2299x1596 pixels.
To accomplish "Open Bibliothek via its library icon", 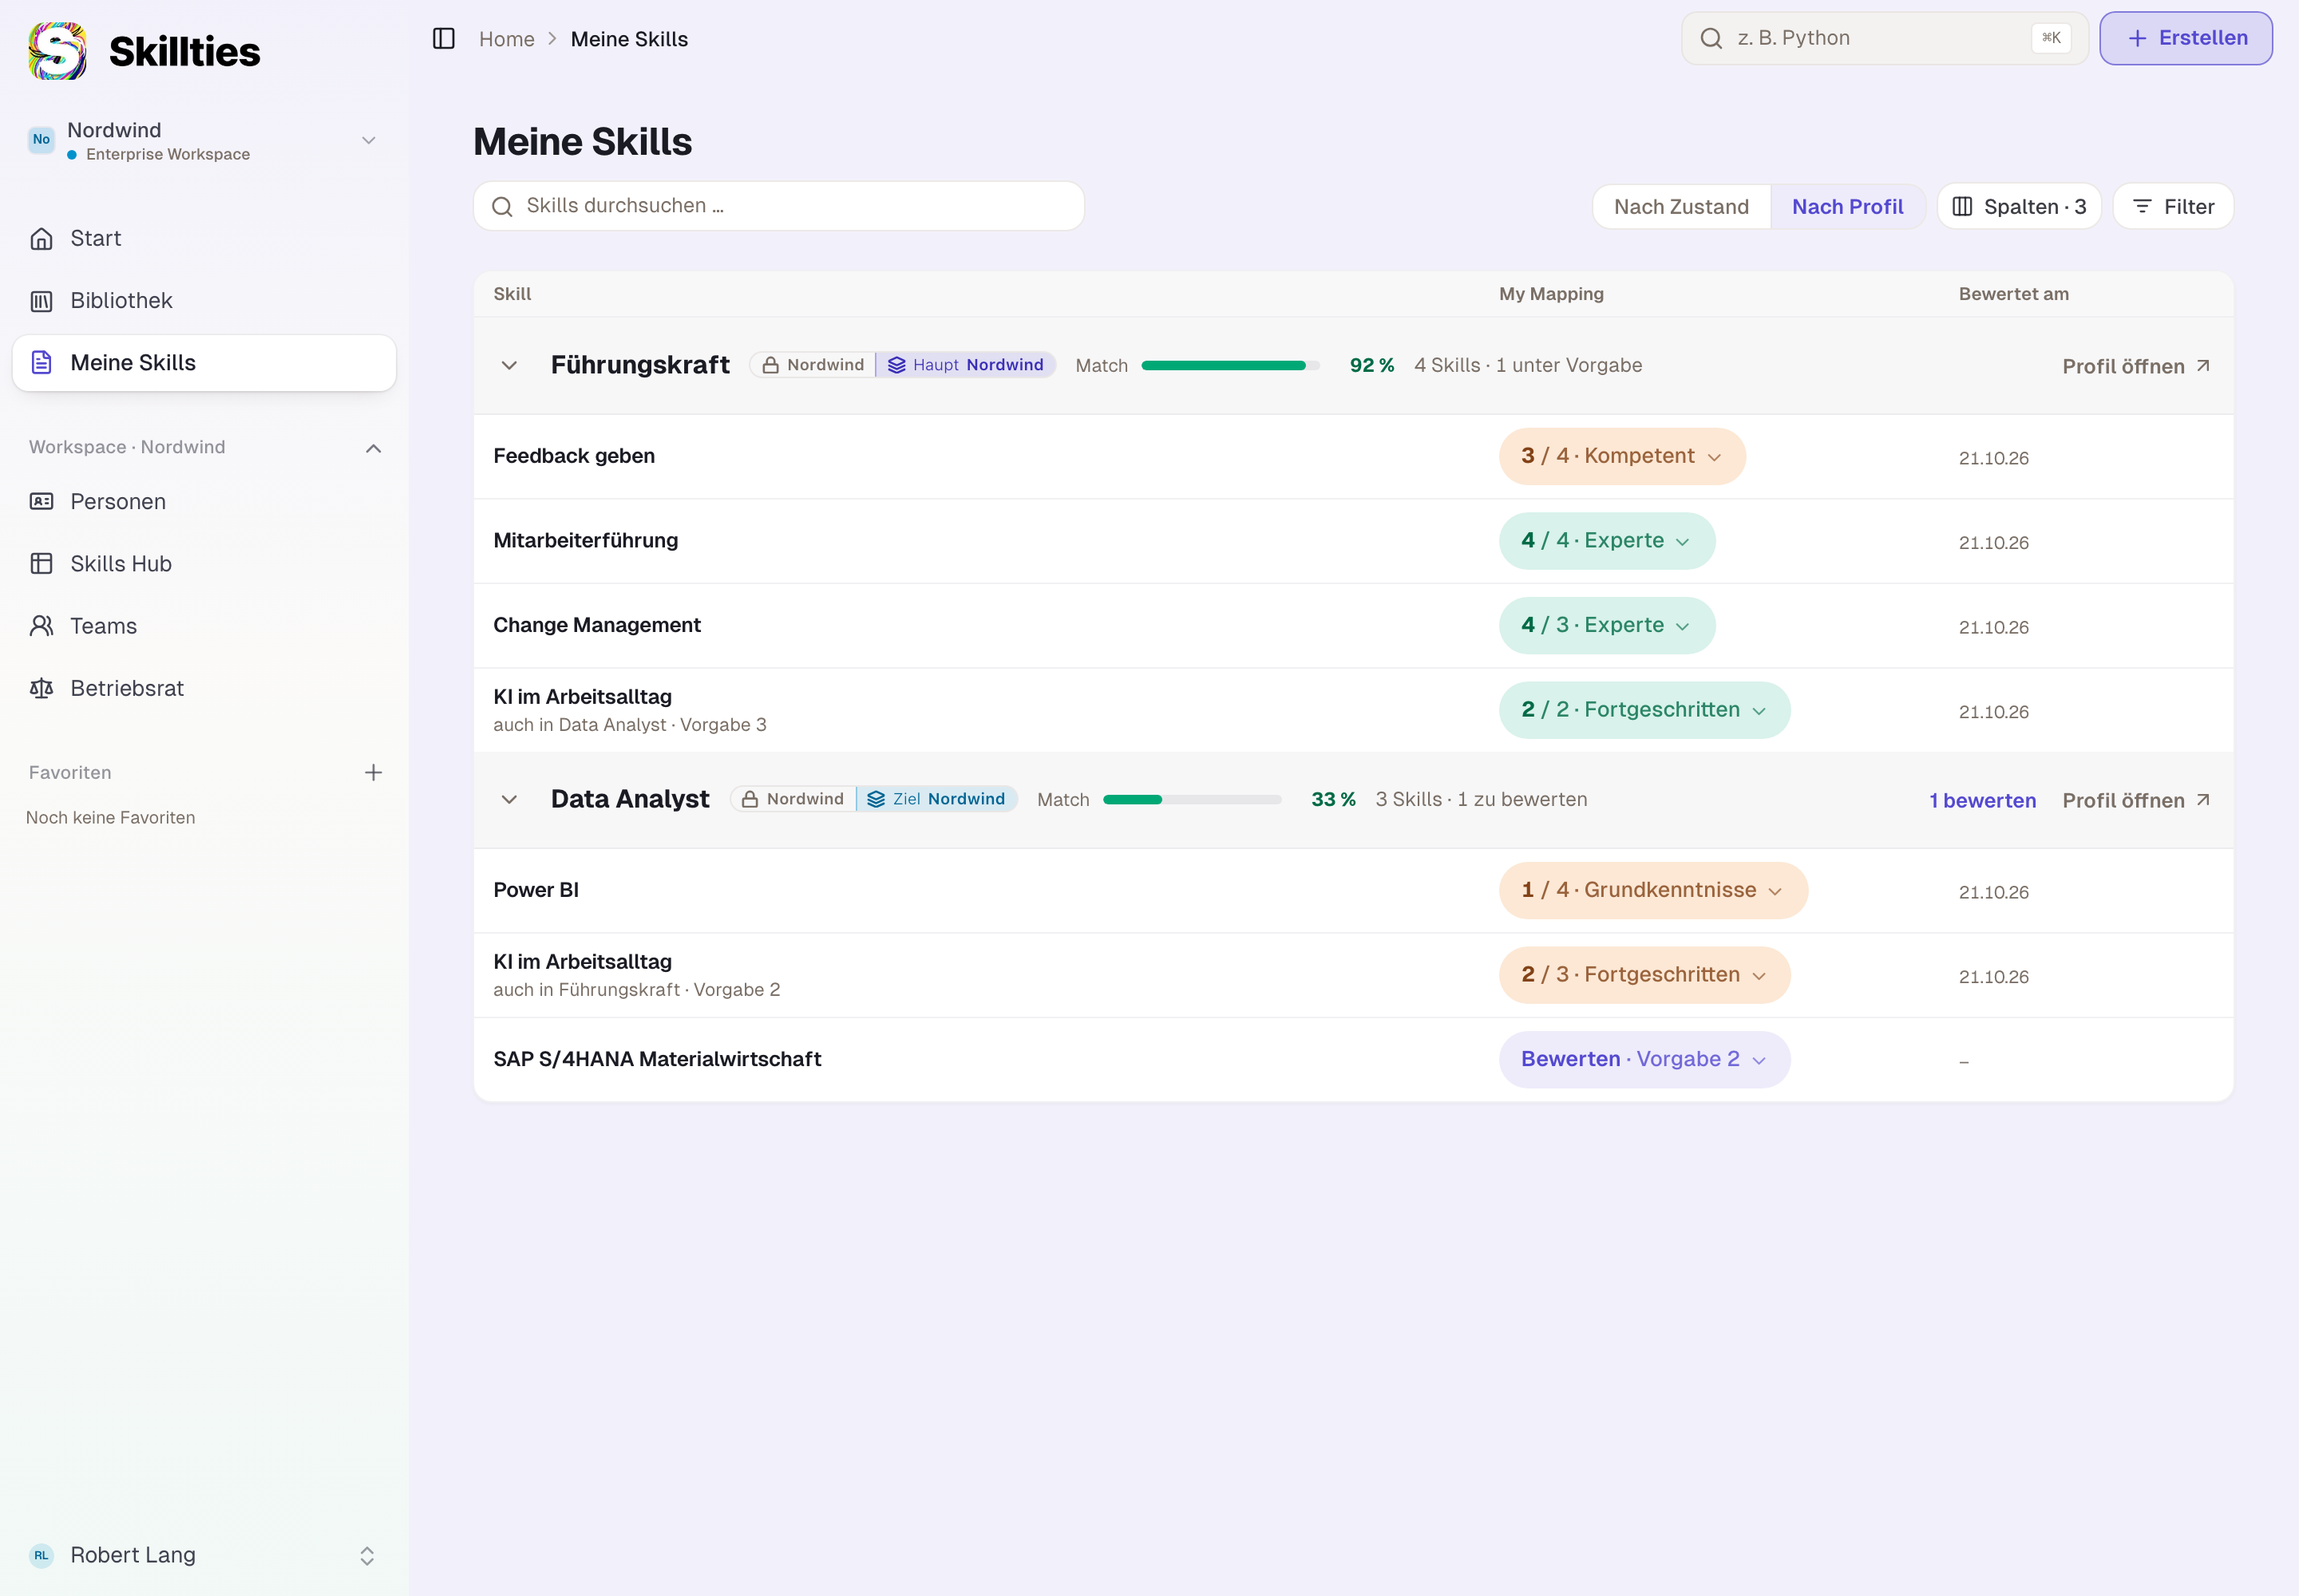I will [41, 301].
